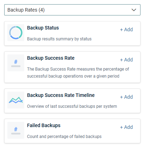Click the Failed Backups hash icon
Image resolution: width=144 pixels, height=158 pixels.
(16, 130)
